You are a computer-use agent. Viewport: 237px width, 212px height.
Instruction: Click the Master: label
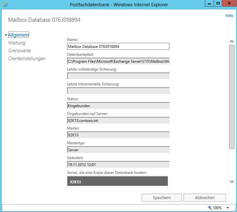pos(73,128)
